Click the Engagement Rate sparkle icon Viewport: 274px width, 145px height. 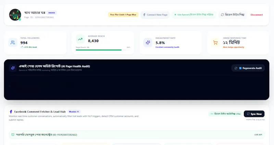[x=148, y=42]
